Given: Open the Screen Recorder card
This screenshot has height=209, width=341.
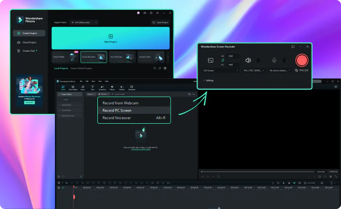Looking at the screenshot, I should 94,57.
